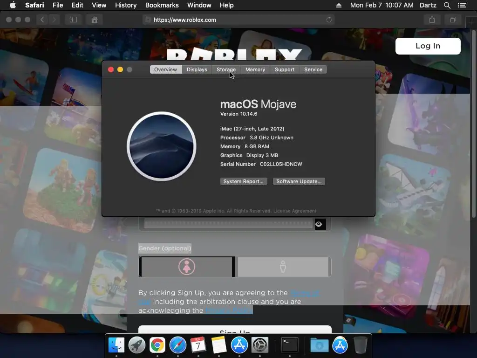Open the File menu
477x358 pixels.
tap(58, 5)
